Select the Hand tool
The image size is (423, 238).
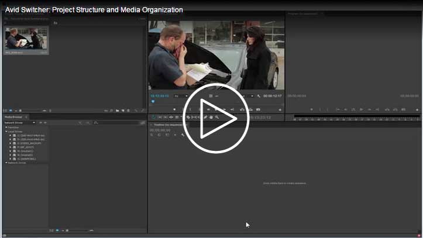coord(211,118)
